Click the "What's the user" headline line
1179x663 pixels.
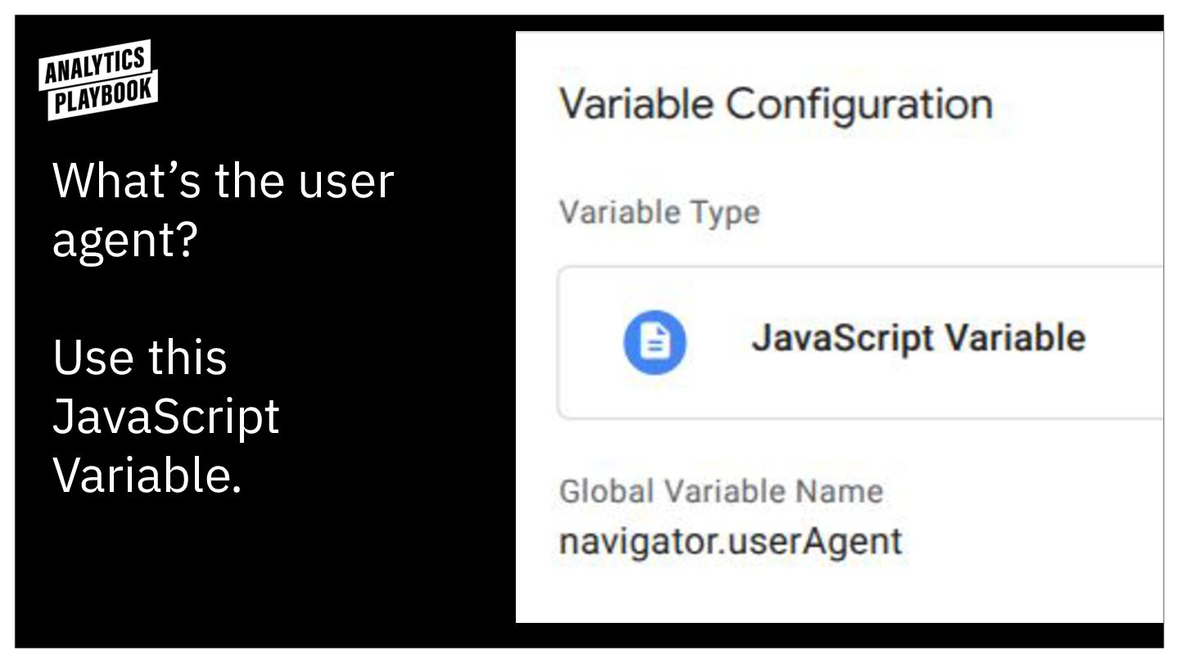[224, 181]
